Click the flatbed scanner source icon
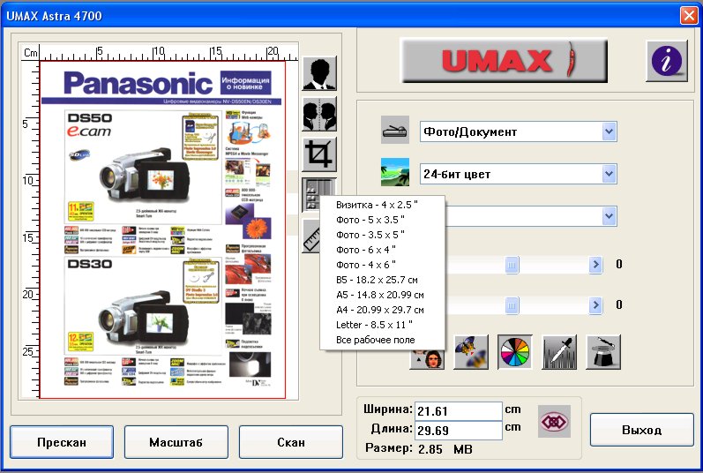703x473 pixels. 395,131
